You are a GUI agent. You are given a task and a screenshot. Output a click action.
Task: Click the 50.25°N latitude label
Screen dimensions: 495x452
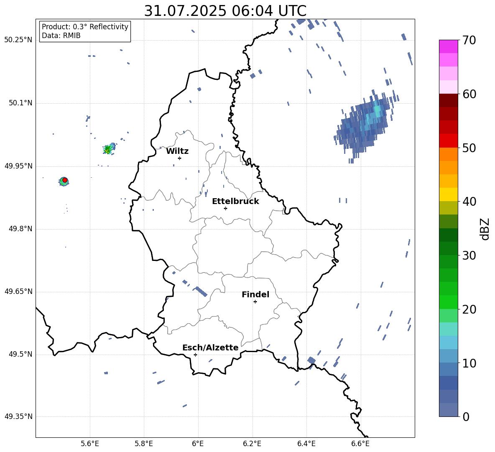(18, 40)
